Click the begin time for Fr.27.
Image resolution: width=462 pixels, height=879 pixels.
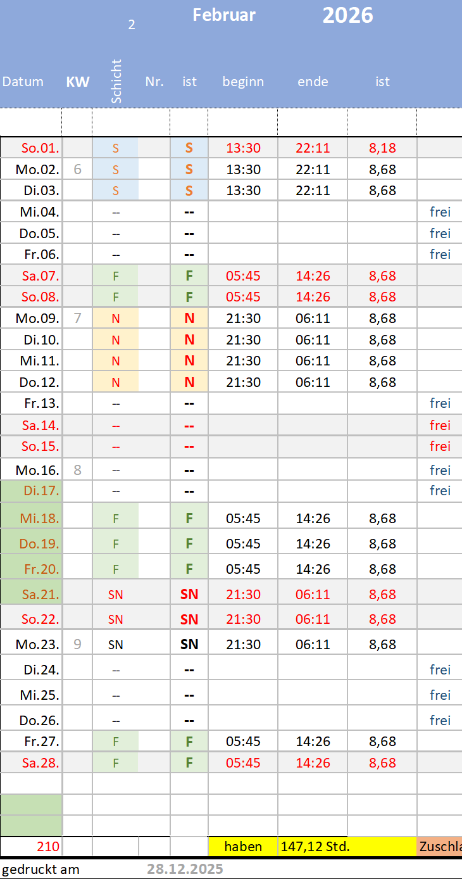click(243, 742)
